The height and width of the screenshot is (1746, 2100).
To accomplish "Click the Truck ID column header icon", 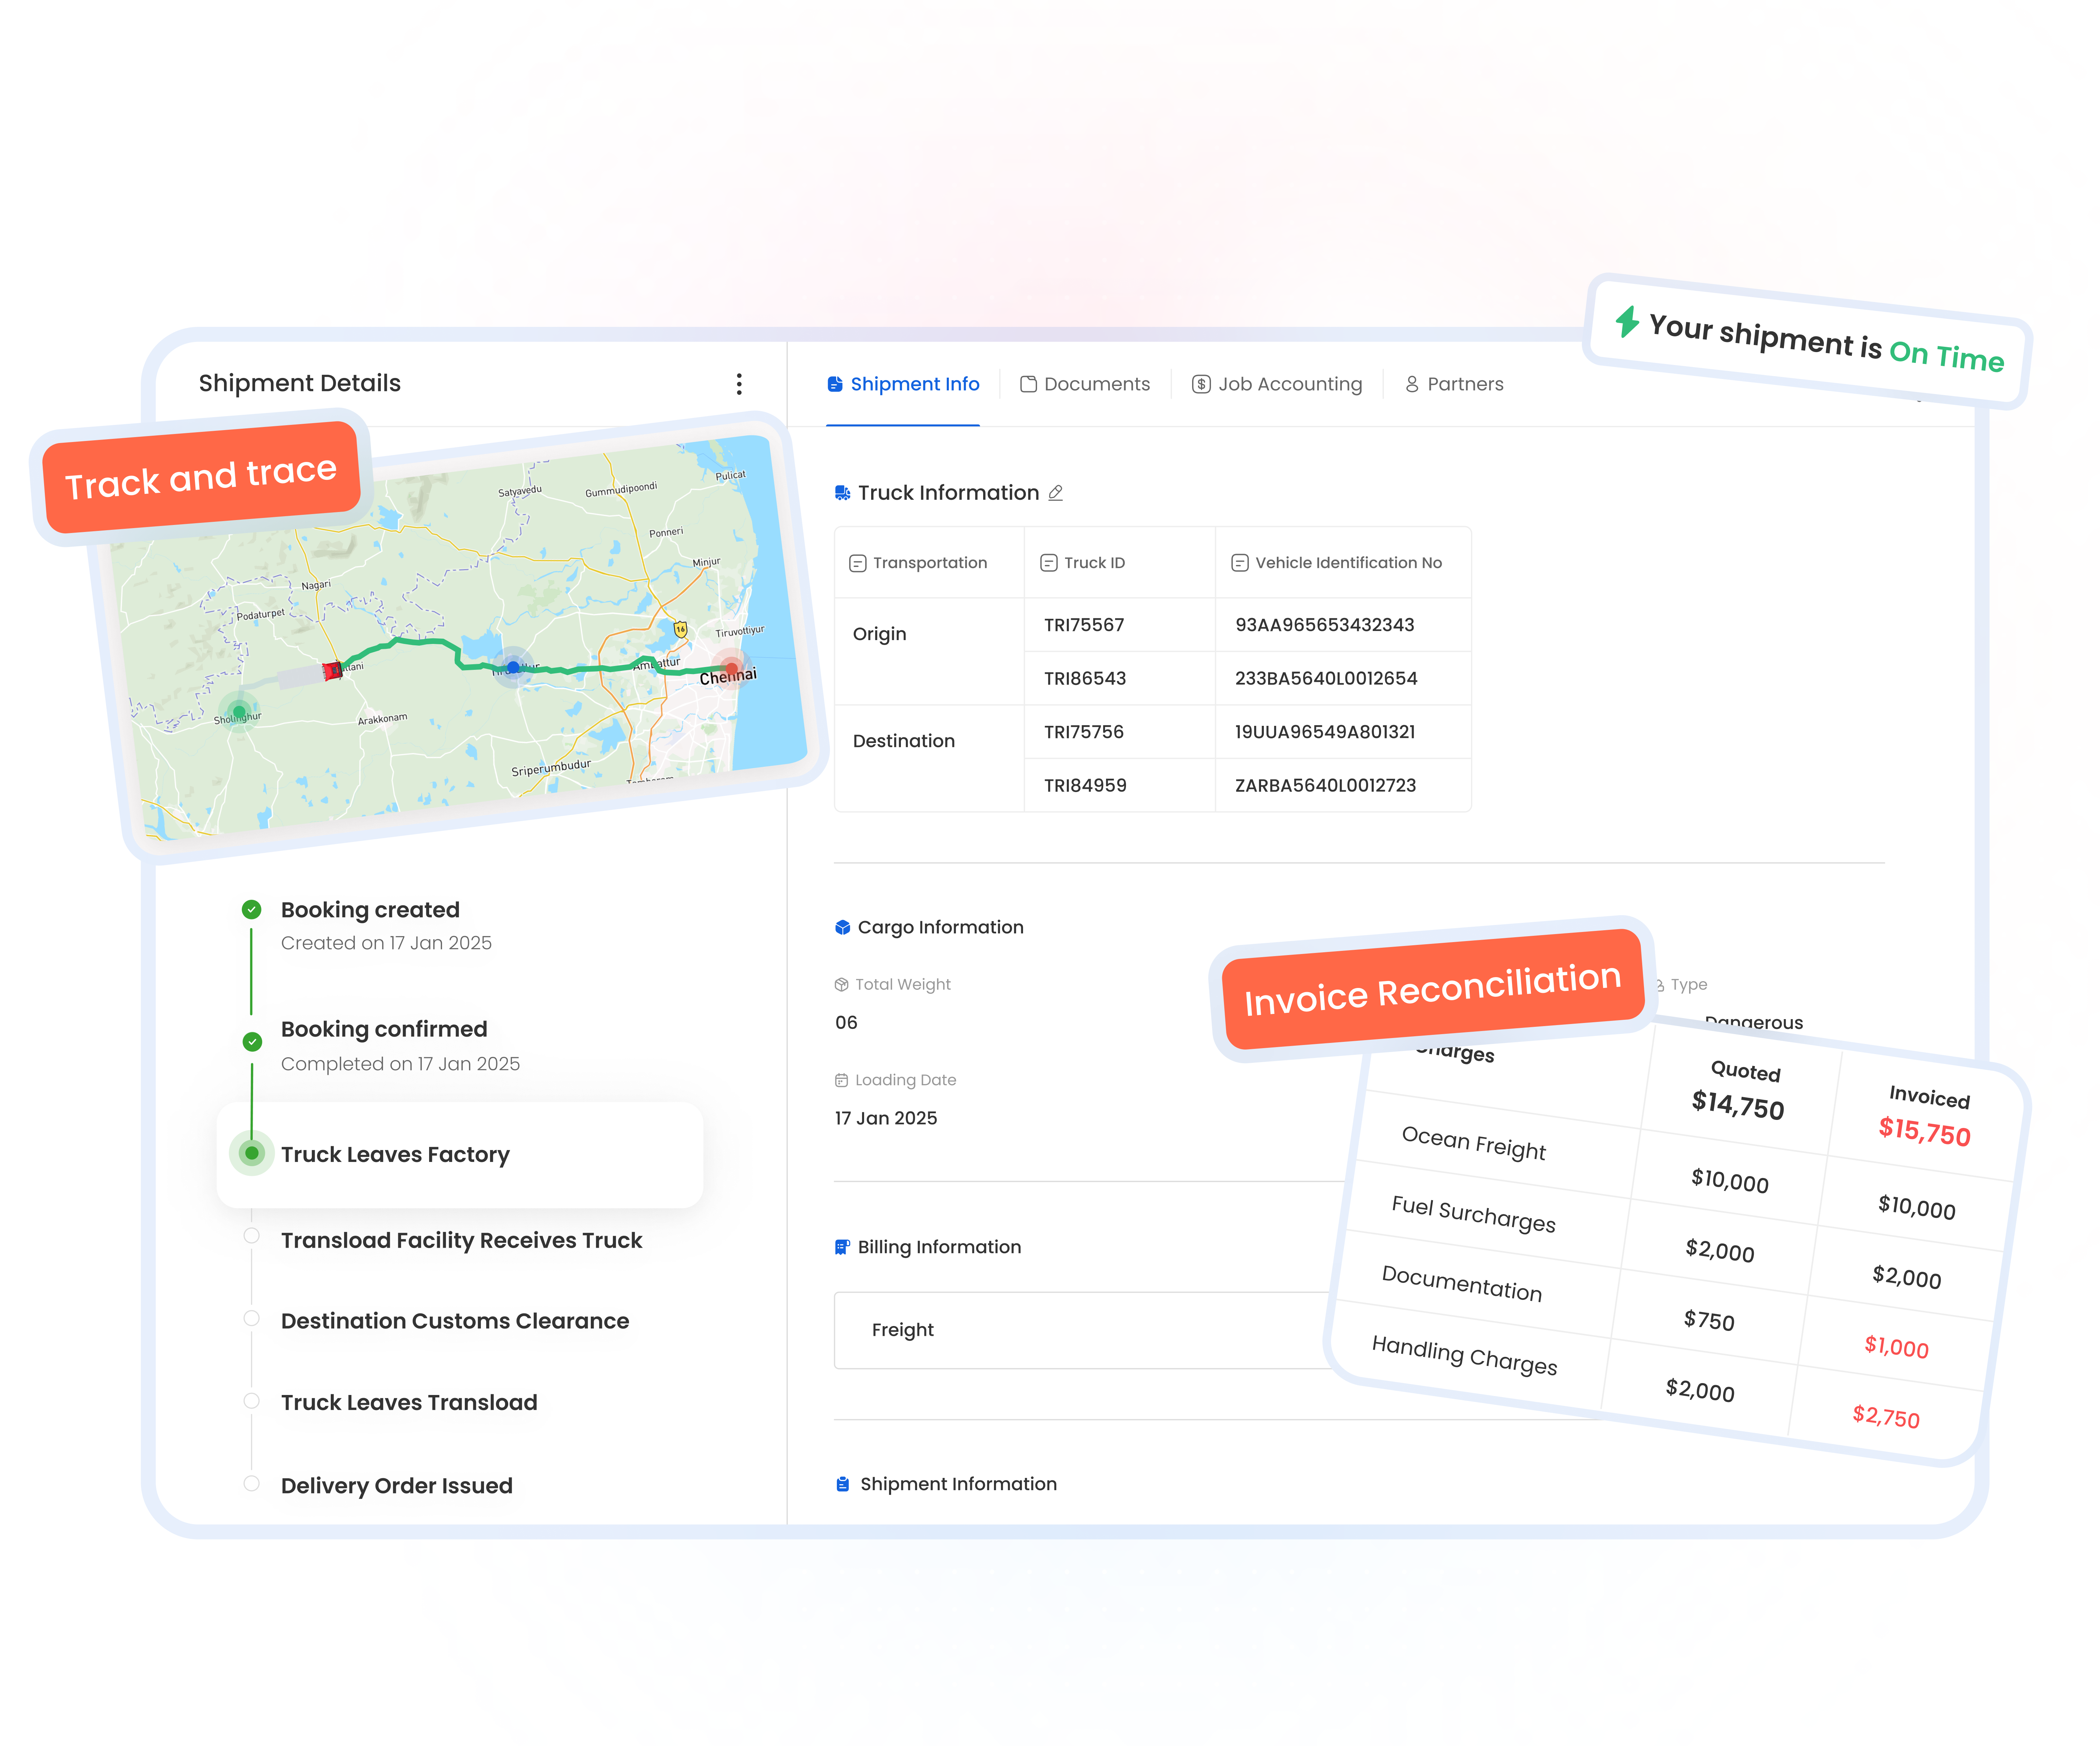I will coord(1049,563).
